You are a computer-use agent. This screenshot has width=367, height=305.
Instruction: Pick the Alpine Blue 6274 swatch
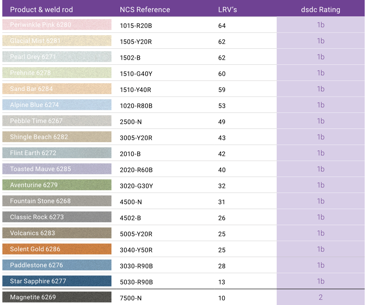[x=57, y=105]
